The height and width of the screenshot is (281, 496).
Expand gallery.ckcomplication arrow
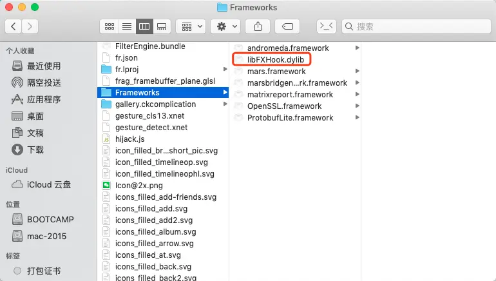coord(225,104)
